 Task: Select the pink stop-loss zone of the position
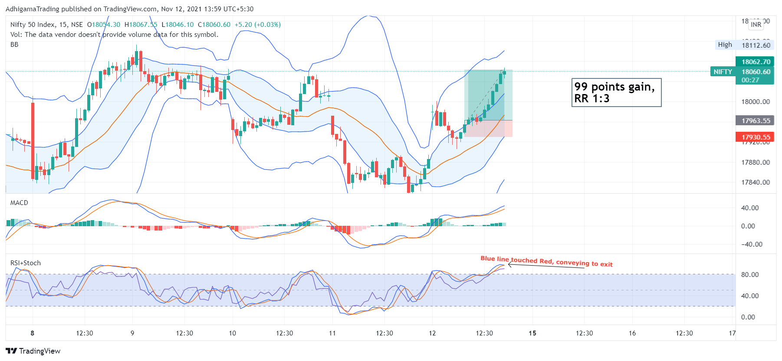point(488,129)
